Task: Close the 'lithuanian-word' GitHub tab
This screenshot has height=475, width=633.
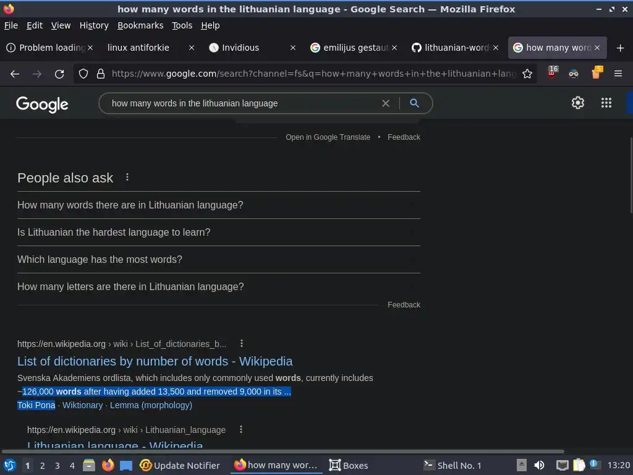Action: click(x=496, y=48)
